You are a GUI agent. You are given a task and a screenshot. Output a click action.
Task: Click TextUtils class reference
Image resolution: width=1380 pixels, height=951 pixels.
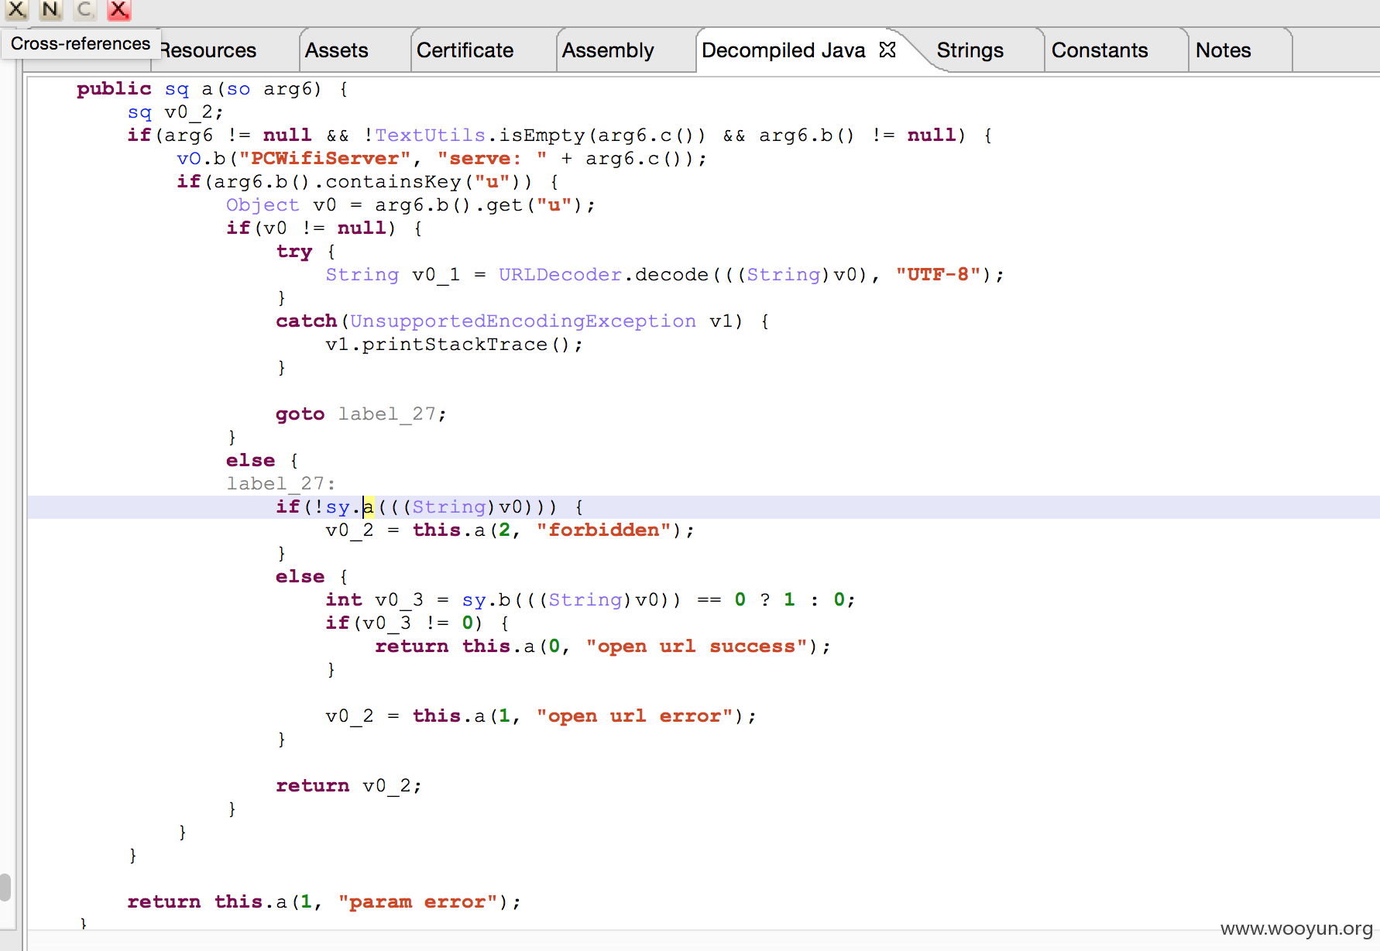click(x=430, y=136)
